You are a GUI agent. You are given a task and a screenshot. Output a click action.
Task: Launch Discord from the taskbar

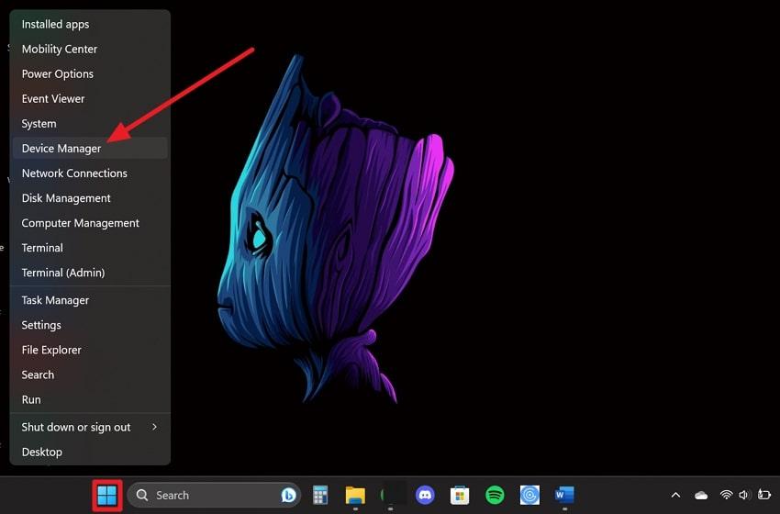tap(425, 496)
